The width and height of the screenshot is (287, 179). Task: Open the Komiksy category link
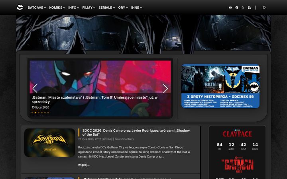pyautogui.click(x=108, y=139)
